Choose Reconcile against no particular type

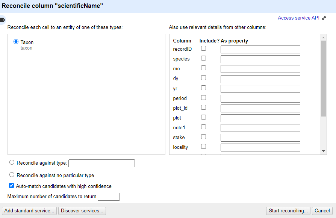click(x=12, y=175)
